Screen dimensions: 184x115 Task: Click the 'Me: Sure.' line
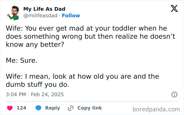pos(22,61)
